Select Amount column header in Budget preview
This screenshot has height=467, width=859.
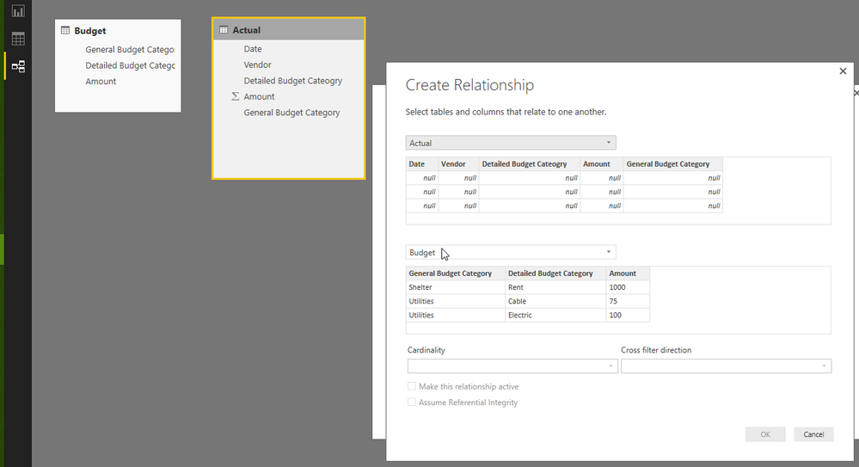click(x=629, y=273)
